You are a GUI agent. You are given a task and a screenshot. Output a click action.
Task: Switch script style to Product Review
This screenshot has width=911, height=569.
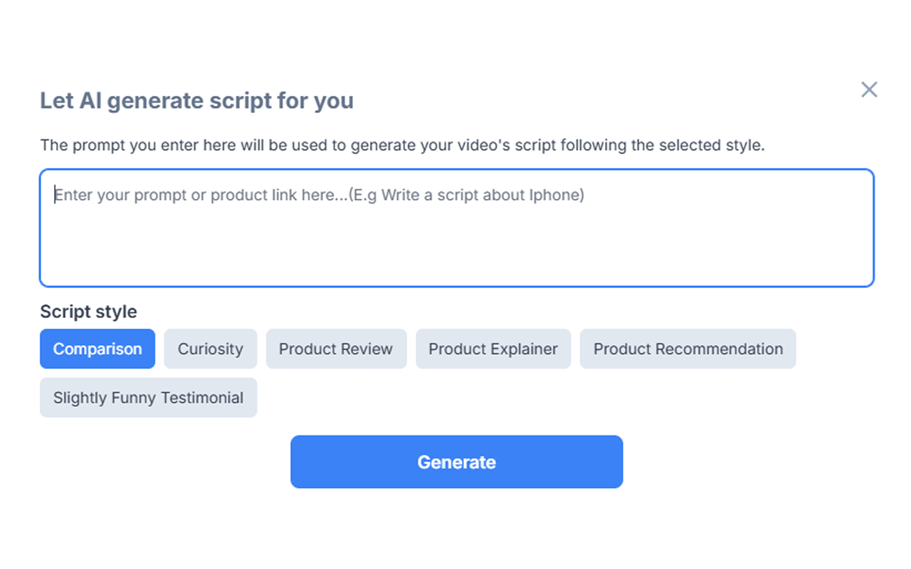336,349
